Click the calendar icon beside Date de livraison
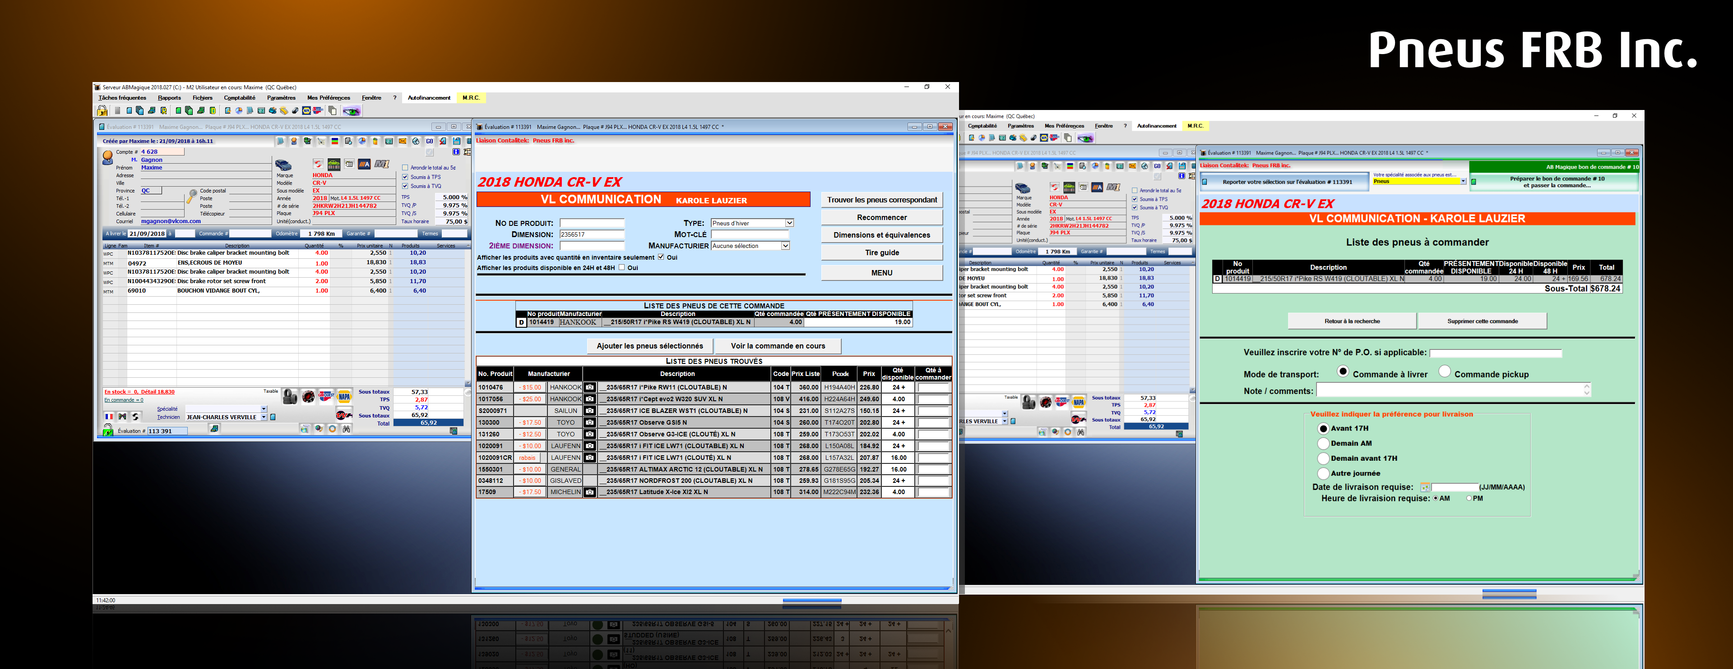This screenshot has height=669, width=1733. (1425, 487)
